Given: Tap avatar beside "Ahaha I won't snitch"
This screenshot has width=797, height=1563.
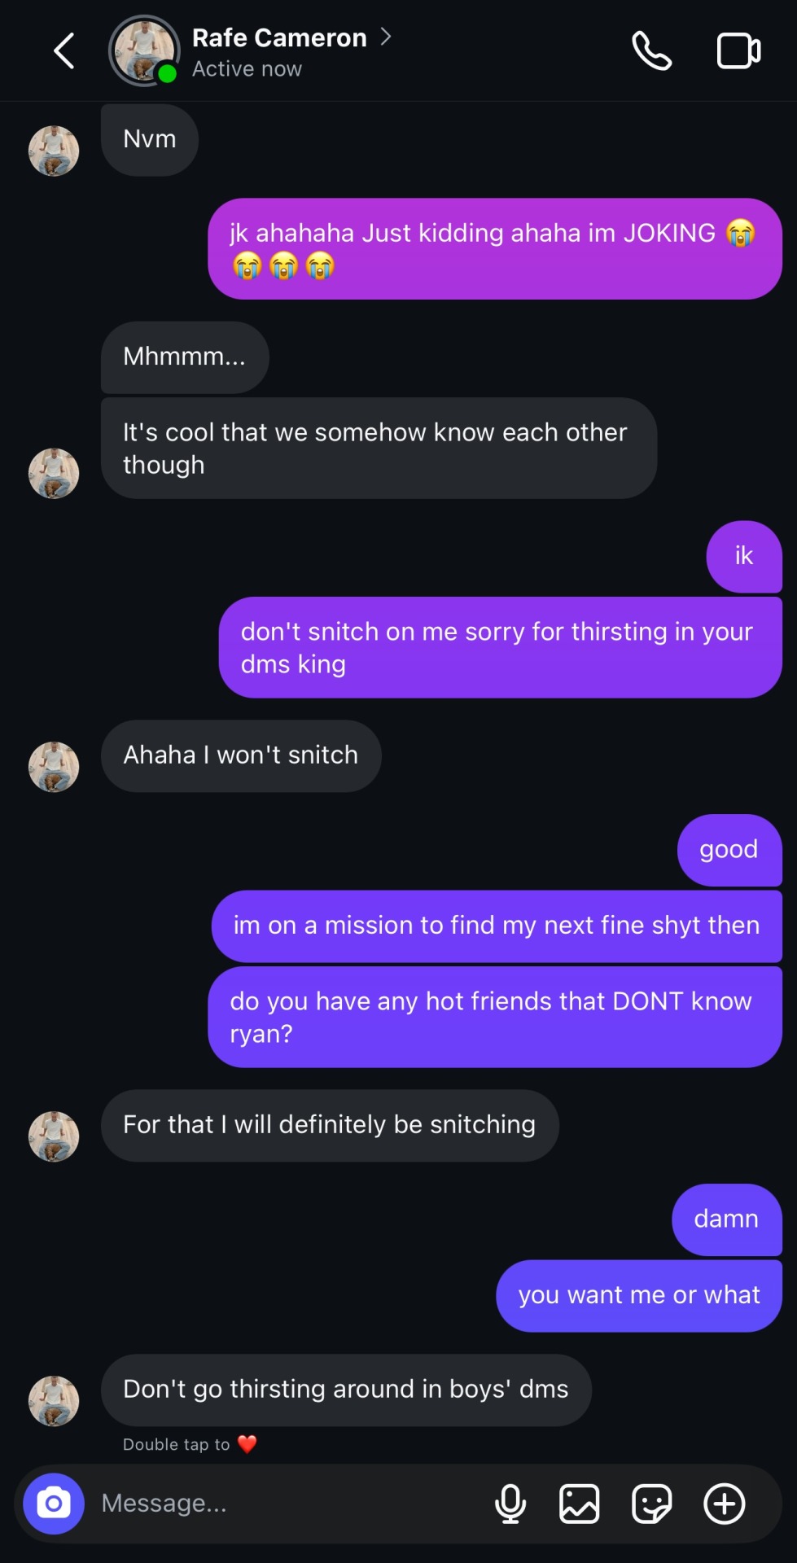Looking at the screenshot, I should pyautogui.click(x=54, y=766).
